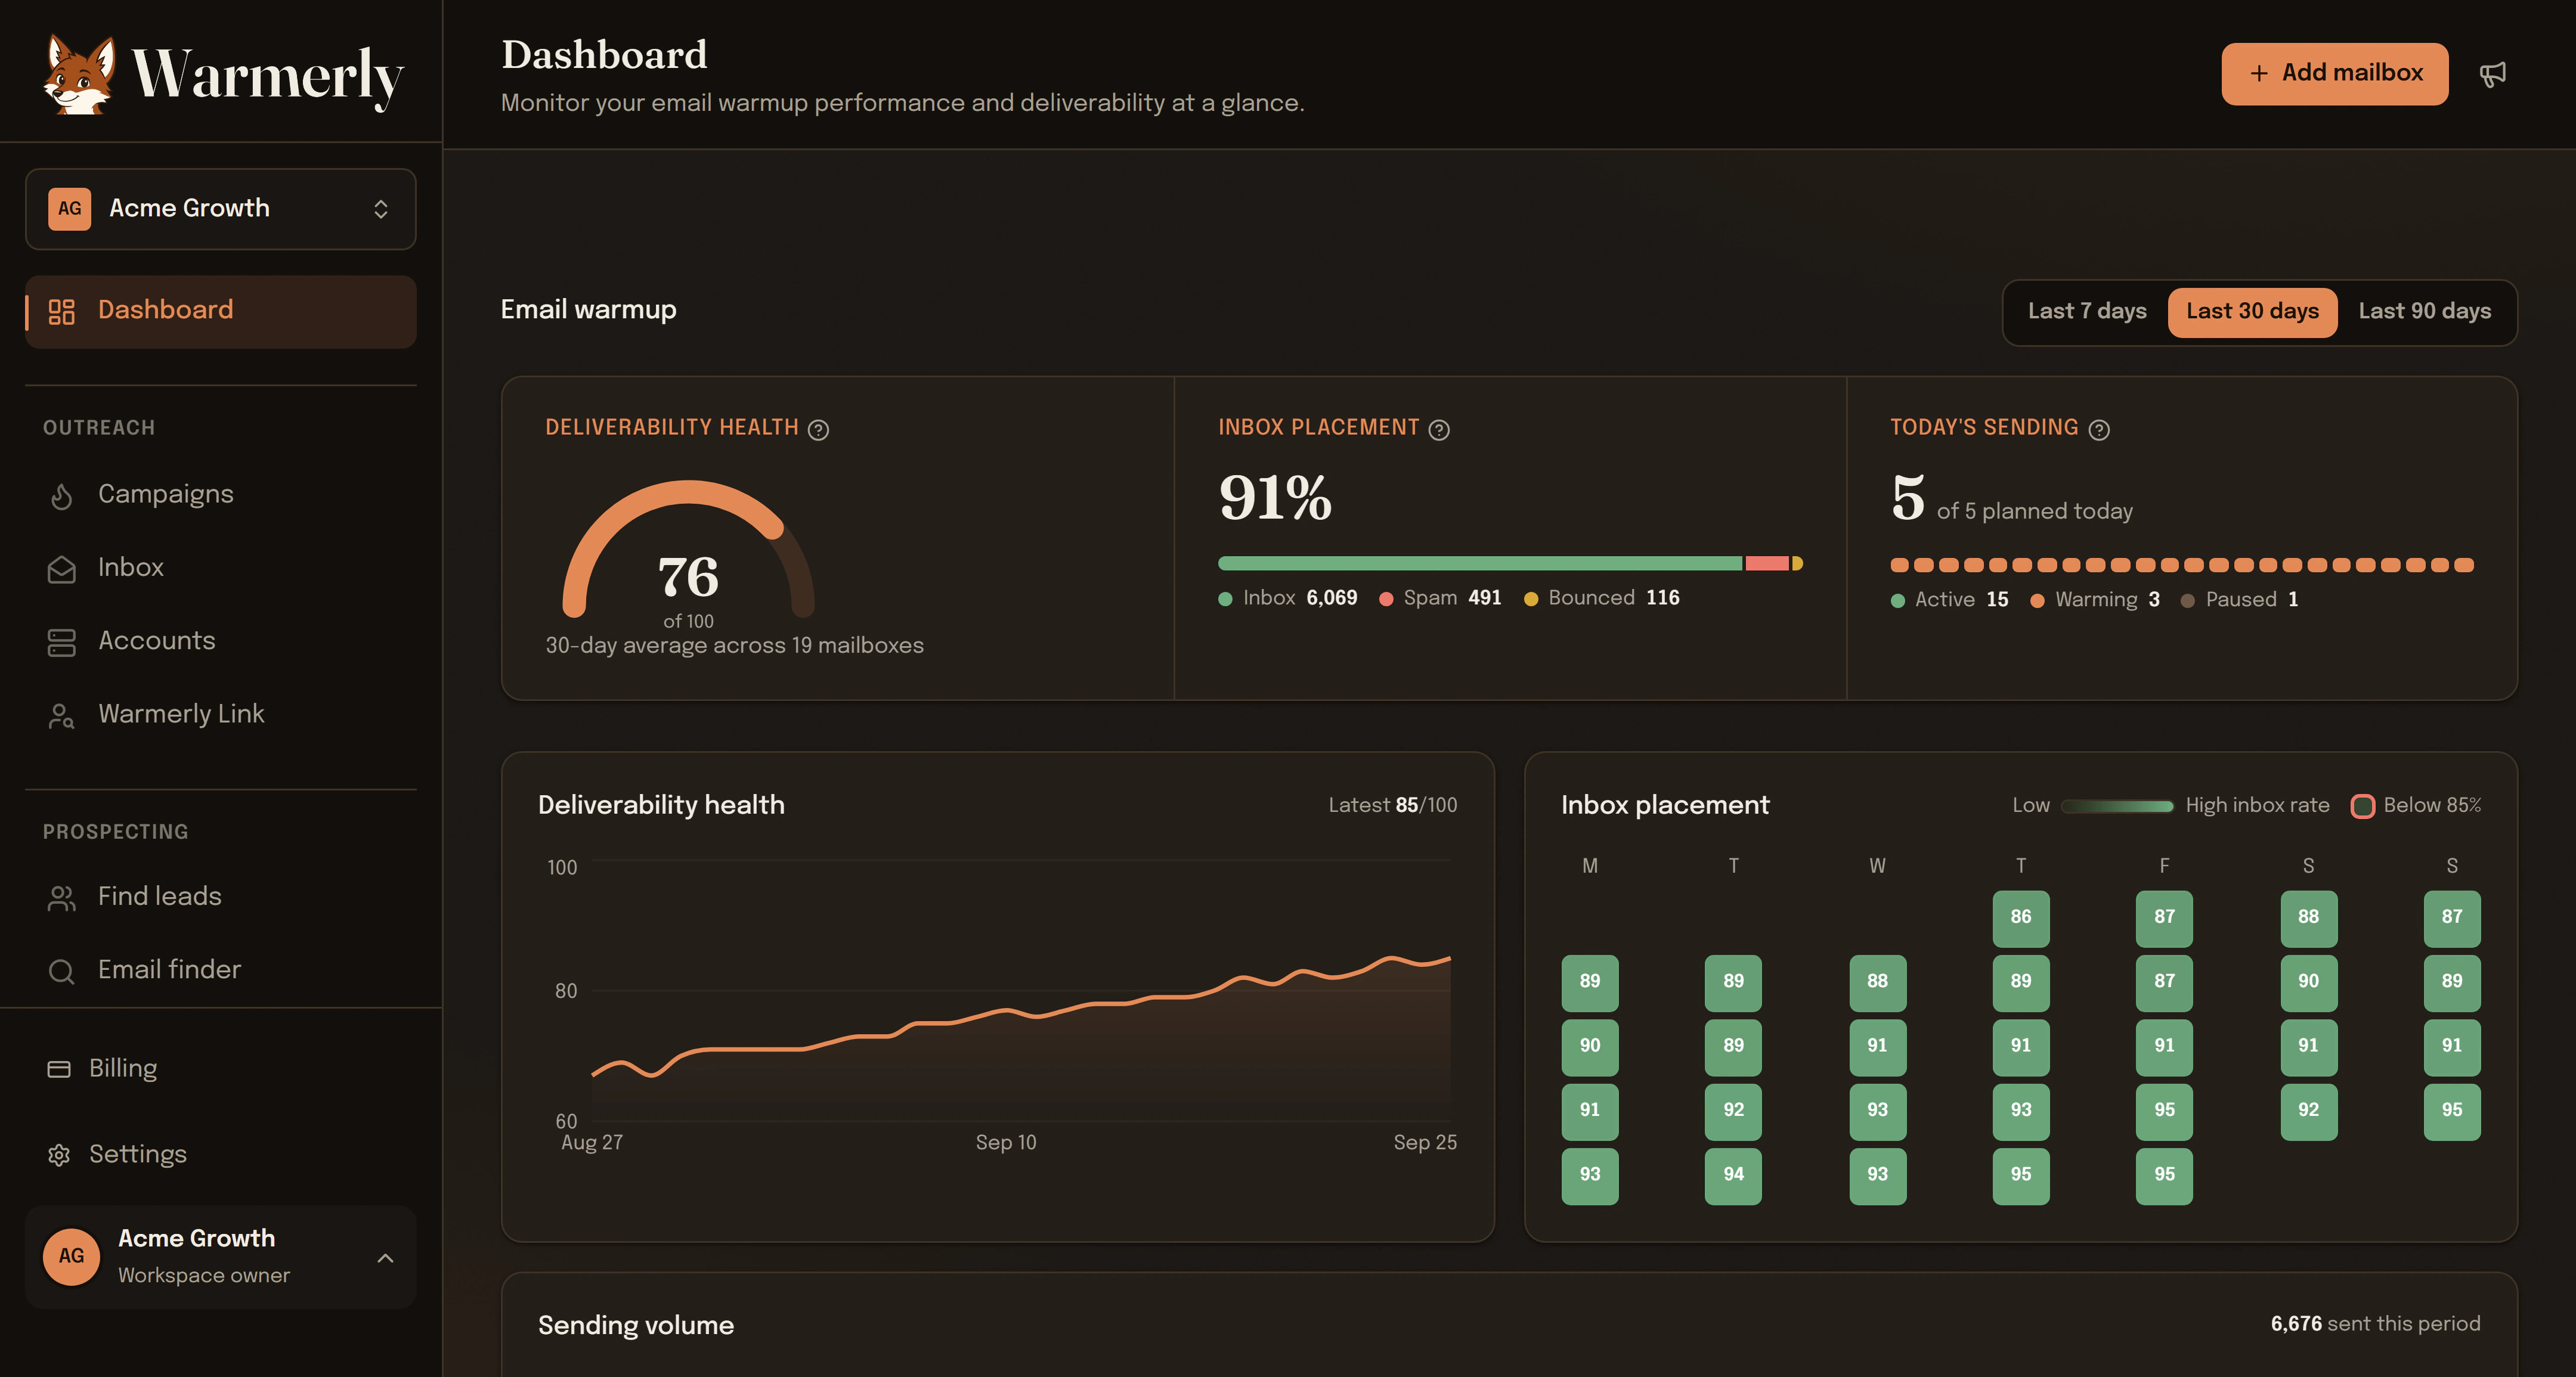Image resolution: width=2576 pixels, height=1377 pixels.
Task: Click the 'Warming 3' status entry
Action: coord(2095,600)
